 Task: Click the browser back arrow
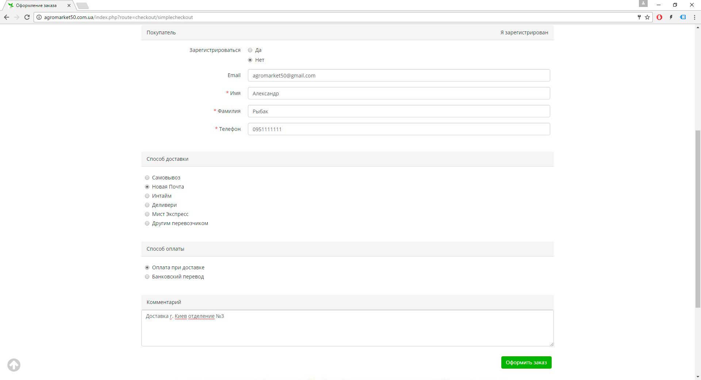click(x=7, y=17)
